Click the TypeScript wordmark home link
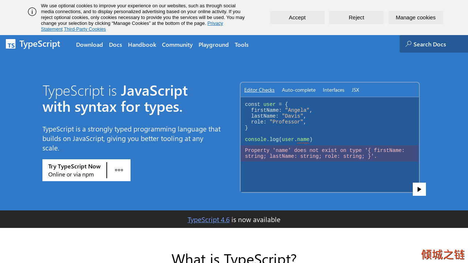The height and width of the screenshot is (263, 468). 40,44
